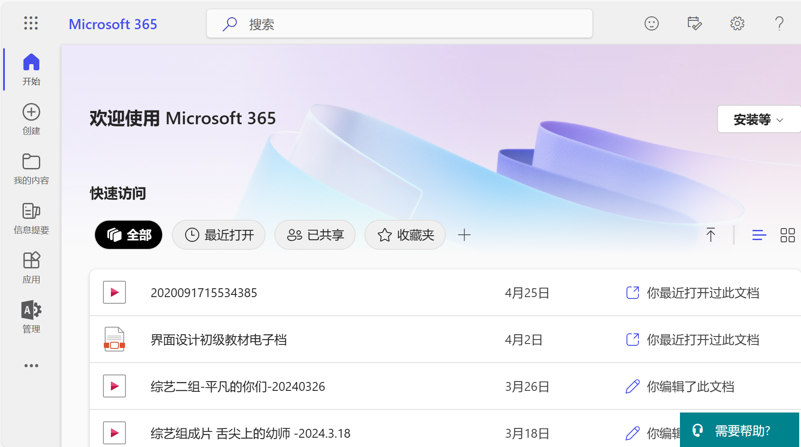
Task: Open the file 界面设计初级教材电子档
Action: 219,340
